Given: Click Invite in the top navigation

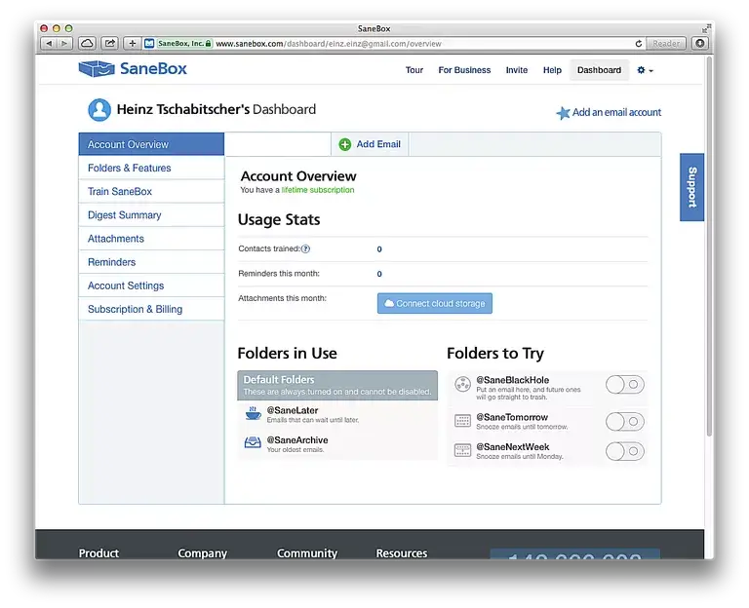Looking at the screenshot, I should 516,70.
